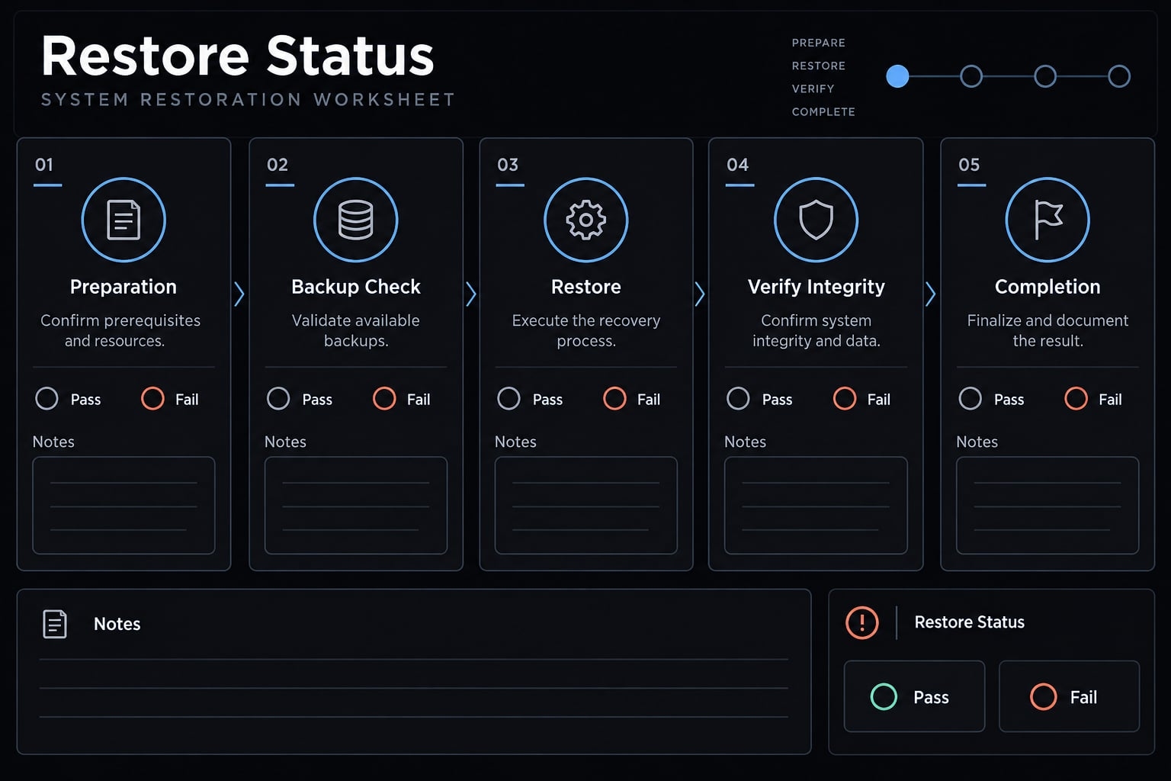Mark Completion step as Pass
This screenshot has height=781, width=1171.
click(970, 398)
